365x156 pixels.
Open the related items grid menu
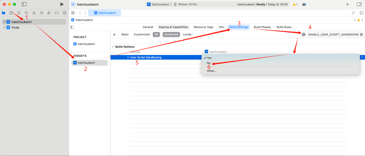point(73,13)
